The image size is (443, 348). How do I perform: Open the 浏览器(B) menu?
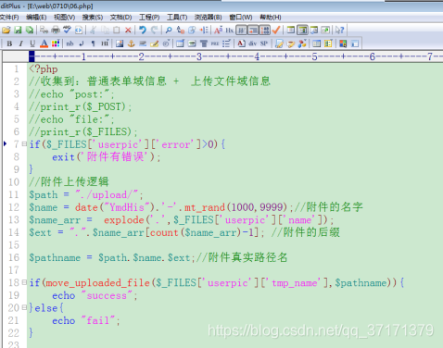pyautogui.click(x=208, y=18)
